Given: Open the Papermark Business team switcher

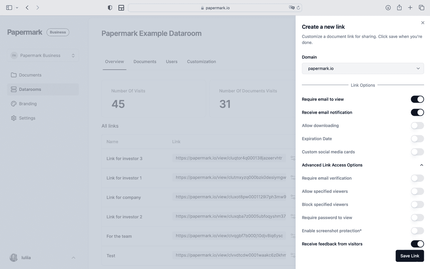Looking at the screenshot, I should (x=43, y=55).
